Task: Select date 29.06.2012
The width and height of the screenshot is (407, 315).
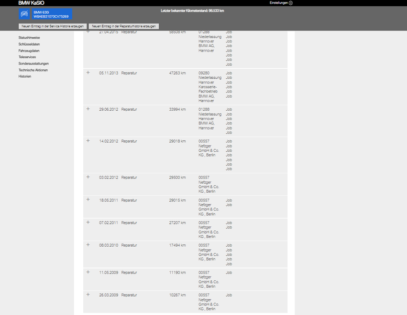Action: (x=108, y=110)
